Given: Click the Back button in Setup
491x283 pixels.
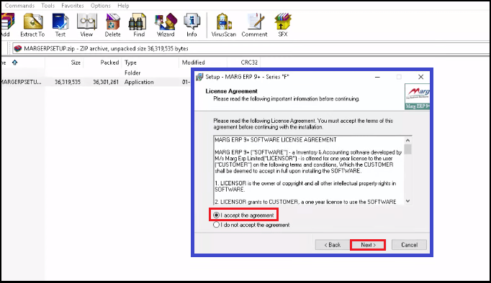Looking at the screenshot, I should [332, 245].
